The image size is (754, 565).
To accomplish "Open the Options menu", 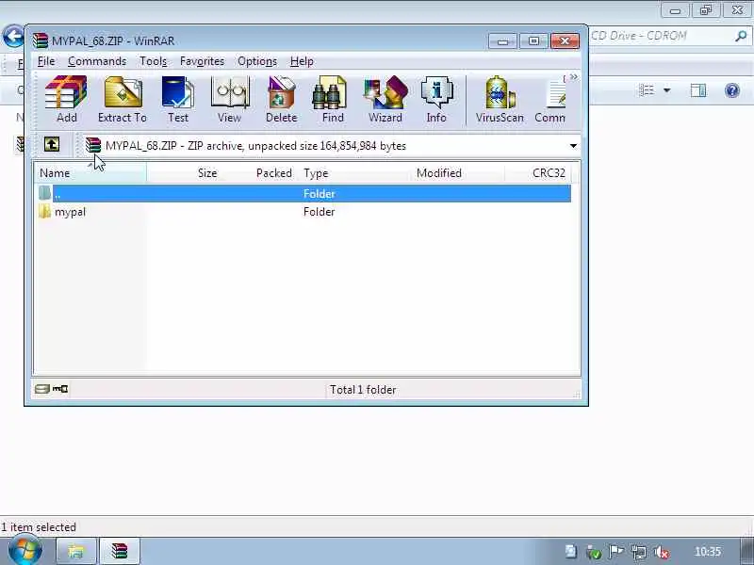I will (257, 61).
